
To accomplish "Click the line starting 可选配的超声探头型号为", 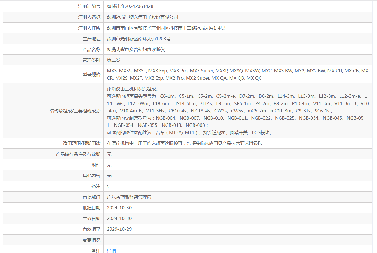I will [237, 96].
